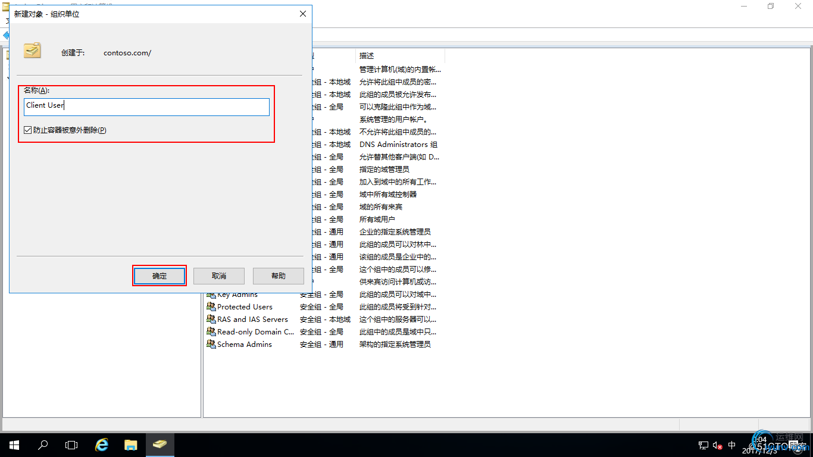Close the 新建对象 - 组织单位 dialog

303,14
